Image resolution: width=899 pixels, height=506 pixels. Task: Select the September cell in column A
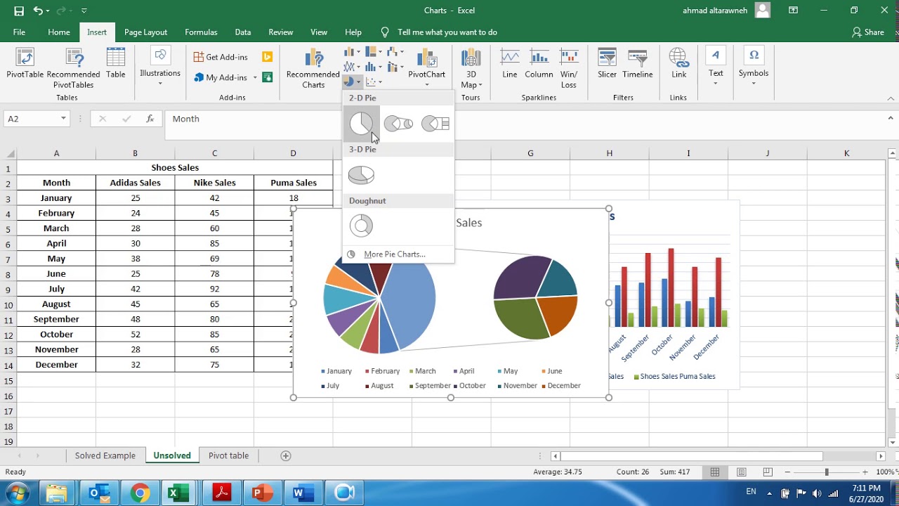pyautogui.click(x=56, y=319)
